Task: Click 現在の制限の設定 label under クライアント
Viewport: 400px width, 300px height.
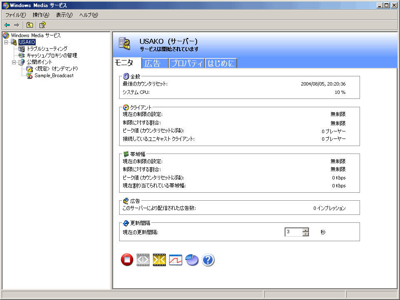Action: pos(142,114)
